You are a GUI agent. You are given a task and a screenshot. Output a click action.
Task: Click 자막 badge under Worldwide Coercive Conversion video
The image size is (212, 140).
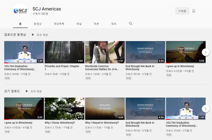[x=88, y=78]
